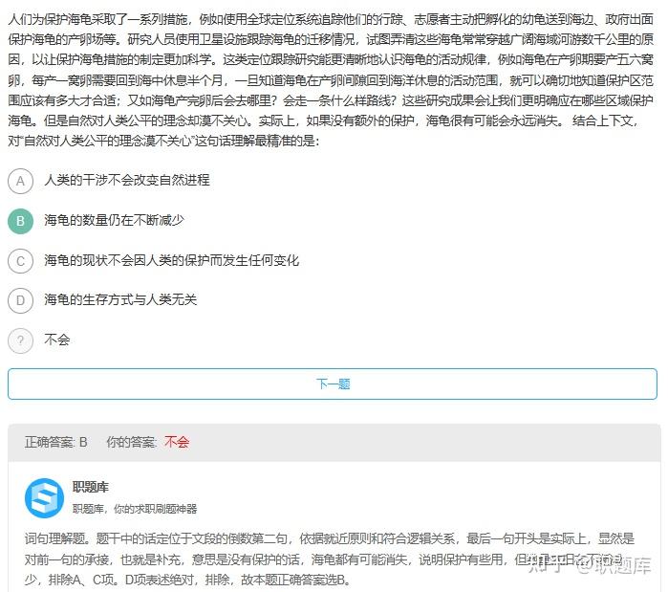Open the 职题库 blue logo avatar
Image resolution: width=668 pixels, height=592 pixels.
tap(44, 498)
